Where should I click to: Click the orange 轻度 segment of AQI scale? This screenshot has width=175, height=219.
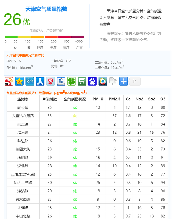coord(38,37)
